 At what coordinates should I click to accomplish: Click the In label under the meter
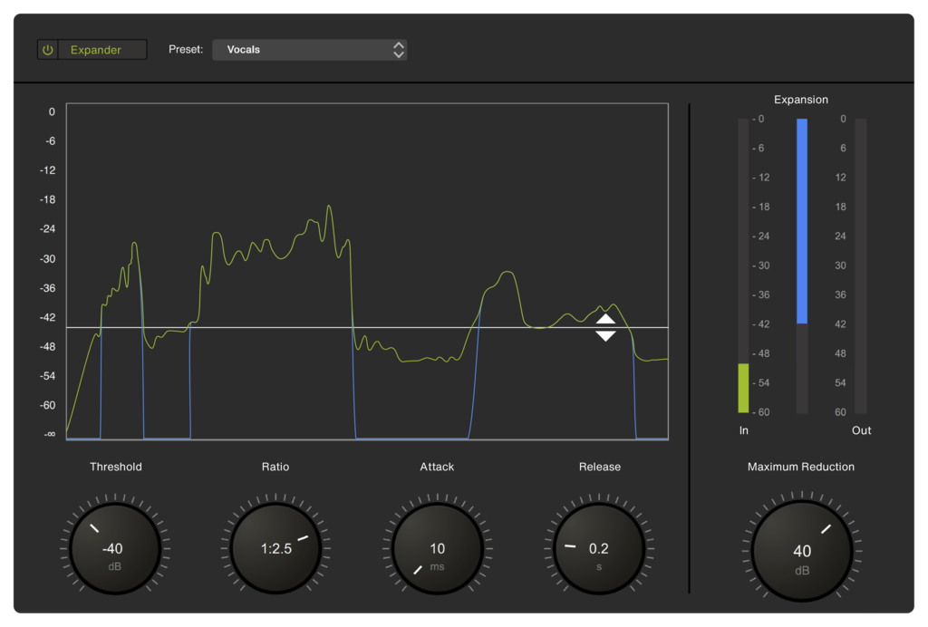(743, 430)
